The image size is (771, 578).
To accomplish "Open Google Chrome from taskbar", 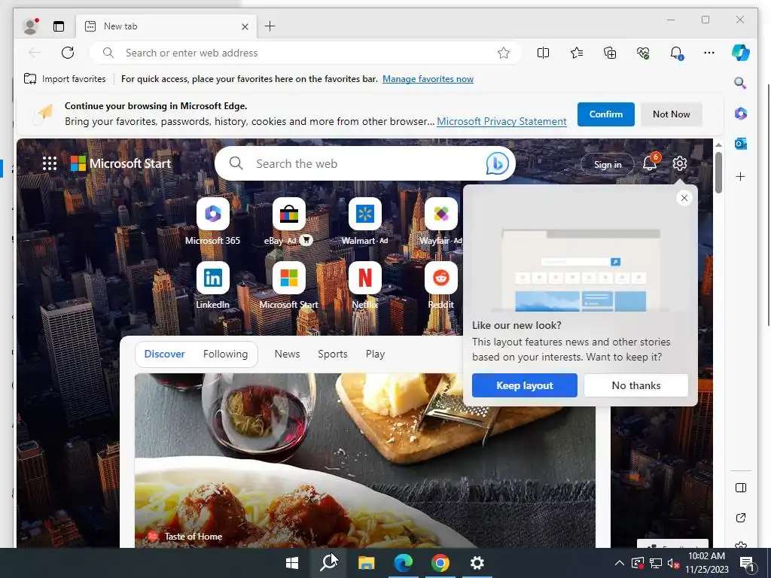I will click(x=440, y=563).
